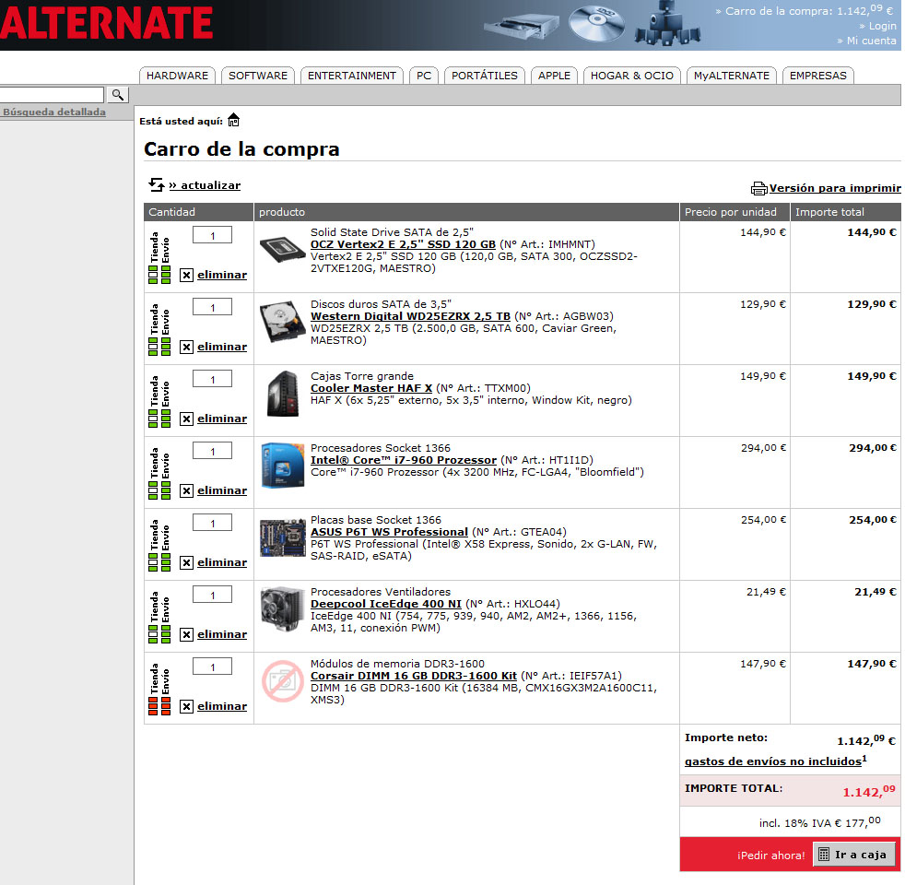Open the Western Digital hard drive thumbnail

click(282, 322)
